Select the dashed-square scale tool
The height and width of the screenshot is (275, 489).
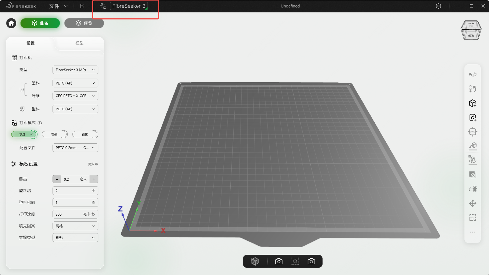coord(472,218)
